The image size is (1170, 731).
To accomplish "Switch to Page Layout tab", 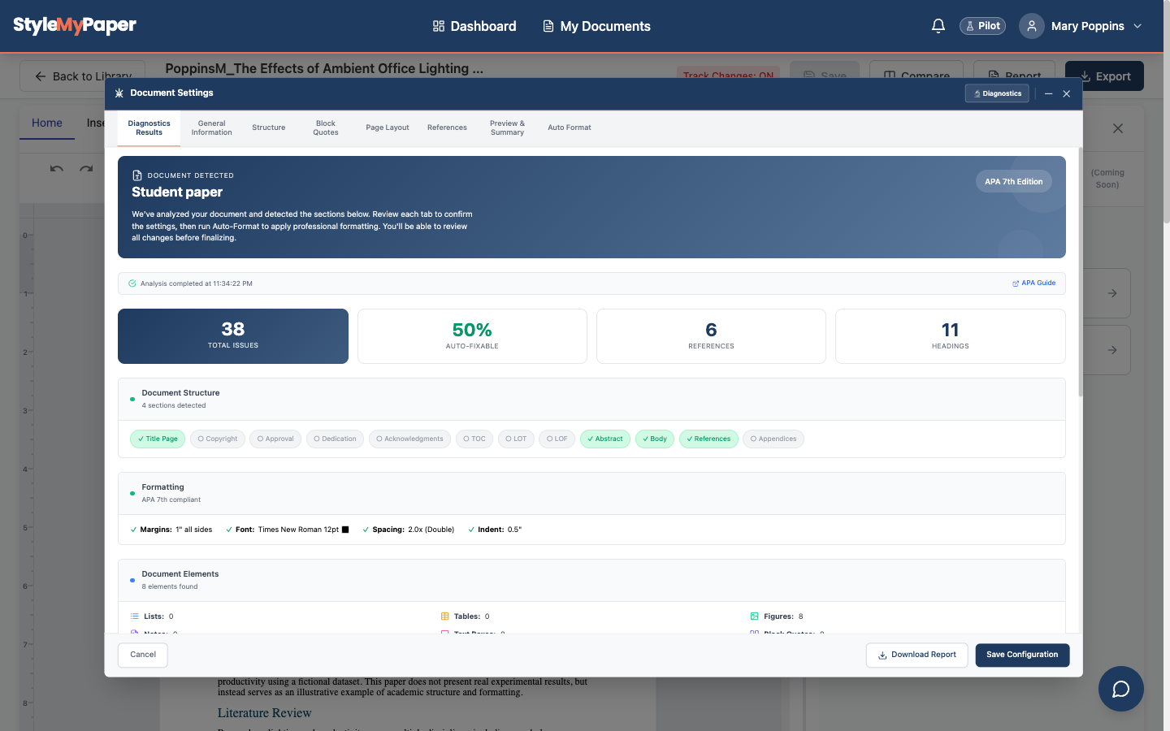I will [x=388, y=128].
